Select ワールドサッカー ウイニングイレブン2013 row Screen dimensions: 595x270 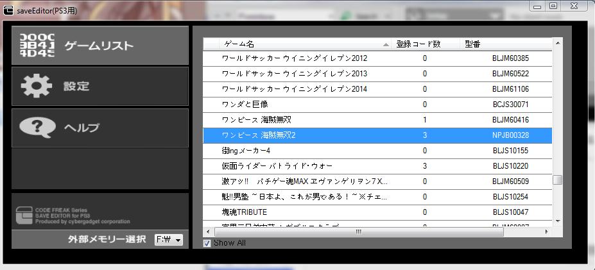tap(377, 74)
